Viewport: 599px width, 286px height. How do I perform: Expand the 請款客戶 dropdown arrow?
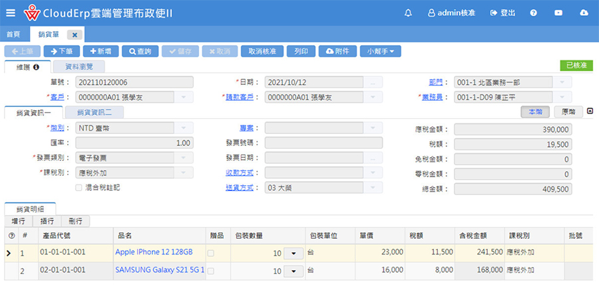(x=373, y=97)
